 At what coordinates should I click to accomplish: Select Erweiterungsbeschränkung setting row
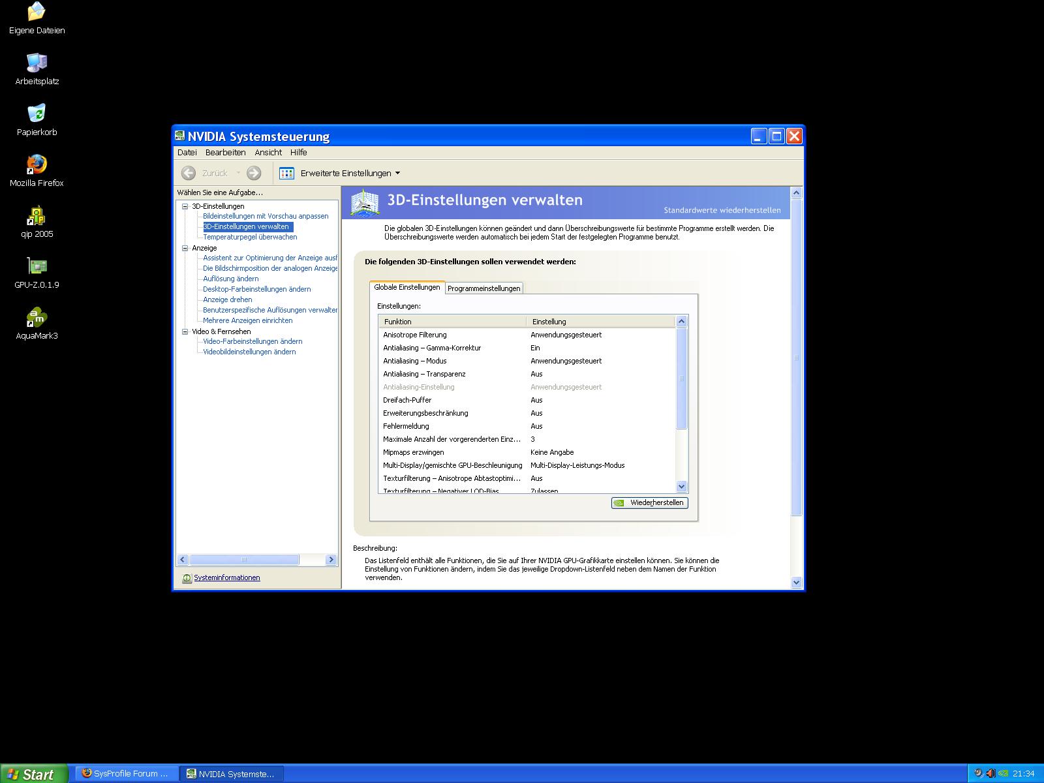pos(527,413)
